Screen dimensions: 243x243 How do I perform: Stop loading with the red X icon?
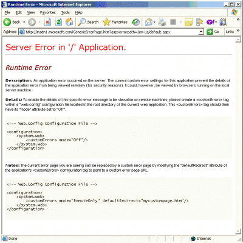[x=47, y=22]
